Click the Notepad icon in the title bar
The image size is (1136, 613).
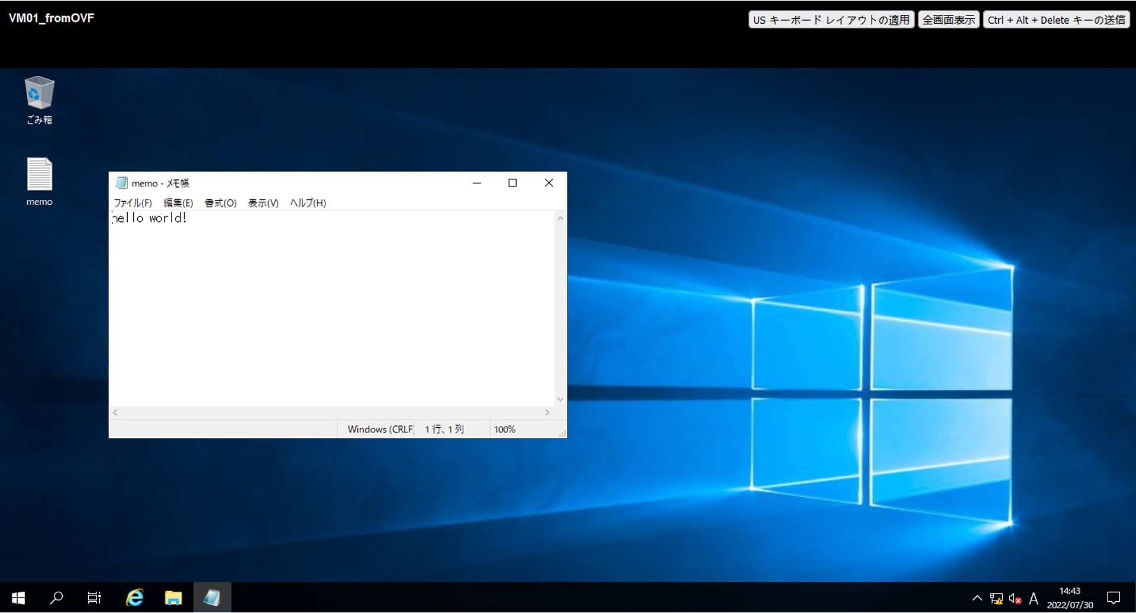coord(122,183)
